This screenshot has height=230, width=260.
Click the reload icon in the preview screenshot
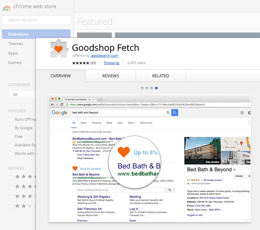[62, 104]
